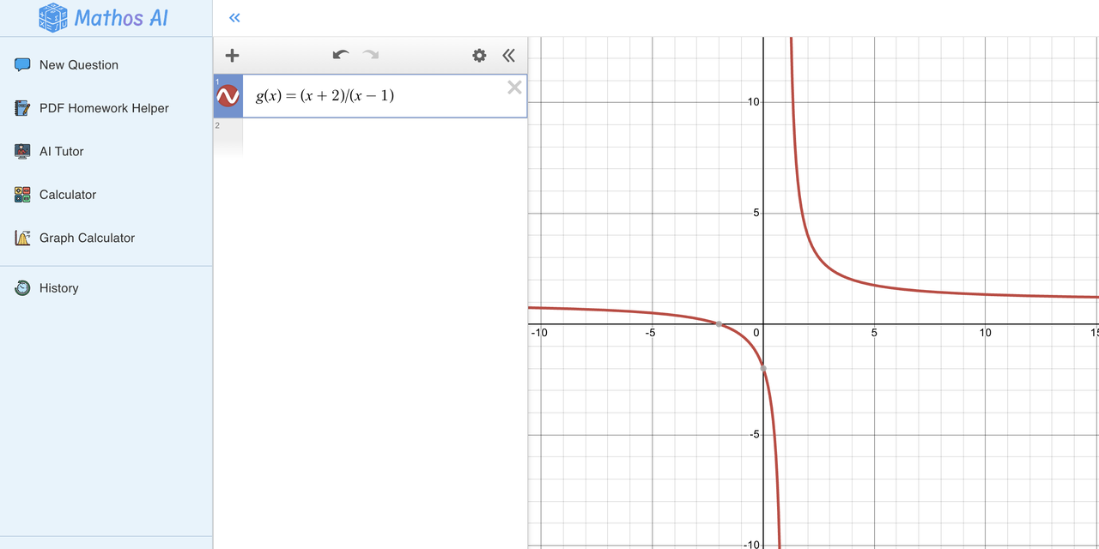Screen dimensions: 1099x549
Task: Add a new expression with the plus button
Action: pos(231,55)
